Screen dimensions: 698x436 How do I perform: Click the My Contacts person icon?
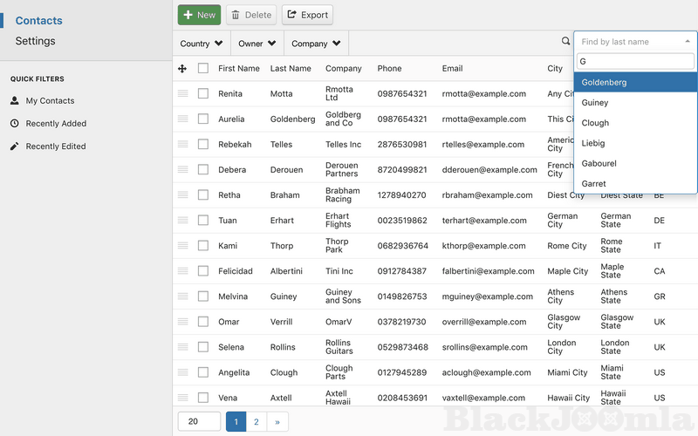click(15, 100)
